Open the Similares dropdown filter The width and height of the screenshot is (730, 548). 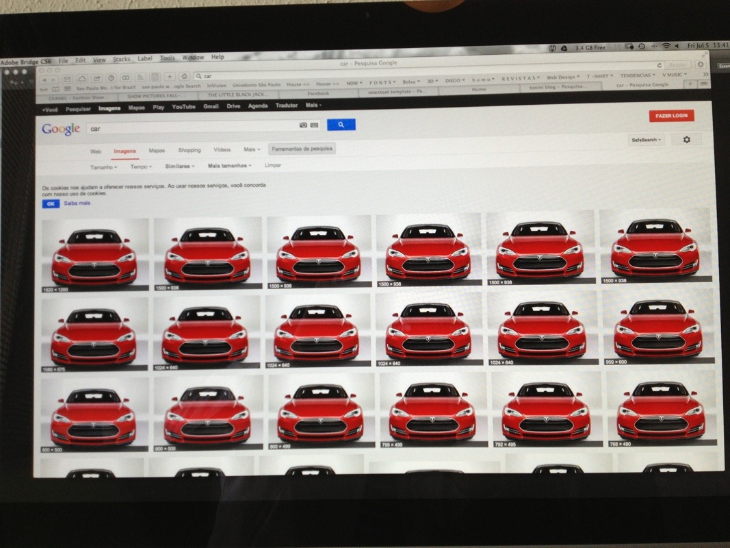pyautogui.click(x=180, y=166)
